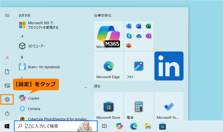The image size is (223, 132).
Task: Launch CyberLink PhotoDirector 8 for dynabook
Action: [x=54, y=119]
